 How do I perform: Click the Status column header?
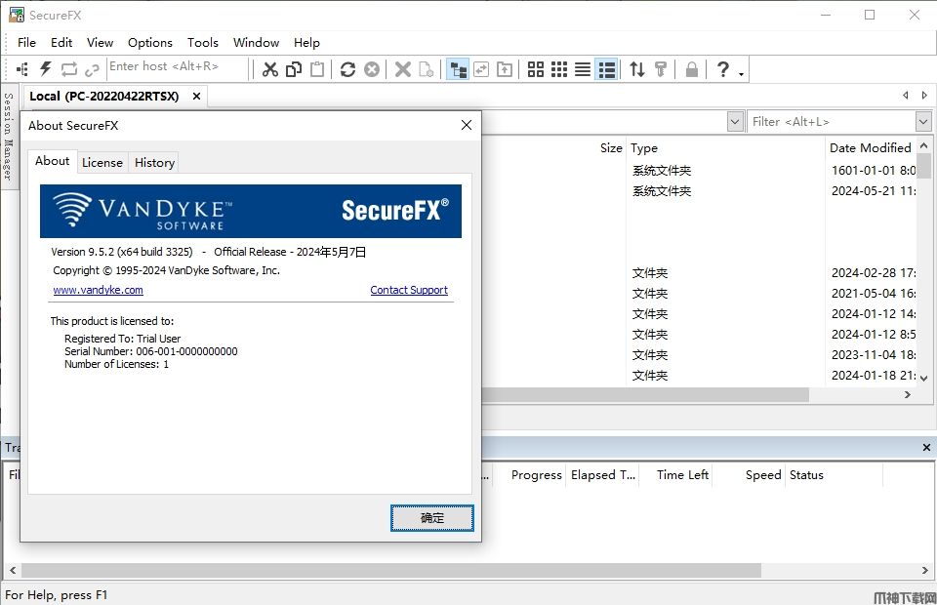tap(806, 475)
